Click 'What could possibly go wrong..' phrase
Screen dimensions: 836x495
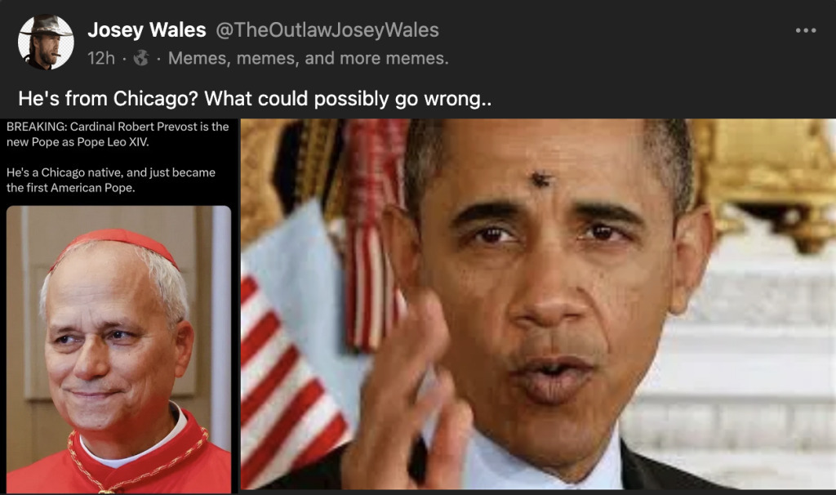tap(348, 99)
